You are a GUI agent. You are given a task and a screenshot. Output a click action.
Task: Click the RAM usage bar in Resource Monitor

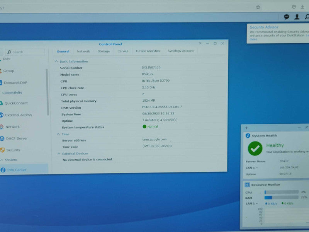[x=282, y=197]
